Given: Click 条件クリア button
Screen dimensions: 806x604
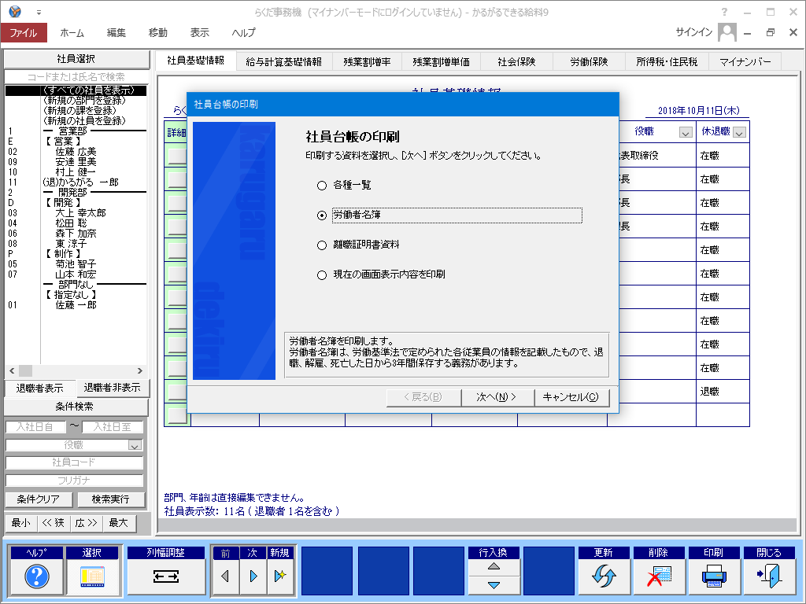Looking at the screenshot, I should [39, 499].
